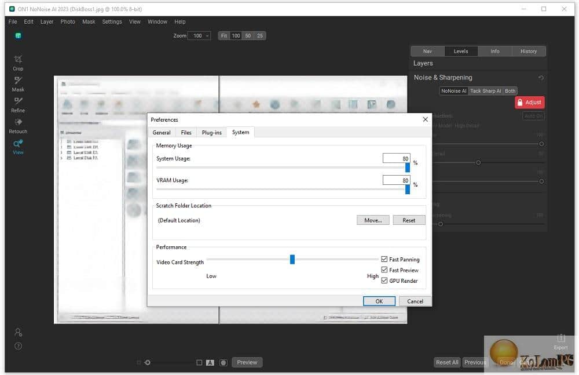Click the circle mask view icon in the bottom bar

point(223,363)
